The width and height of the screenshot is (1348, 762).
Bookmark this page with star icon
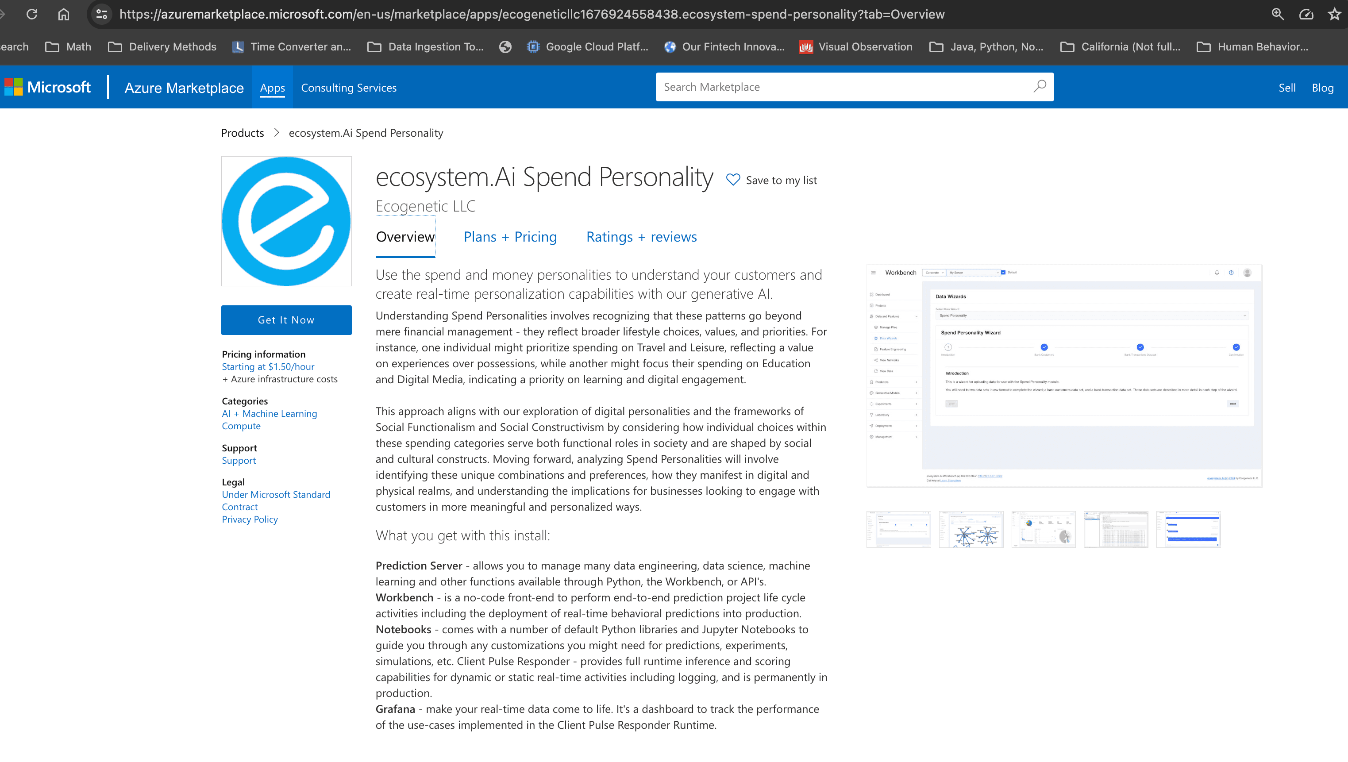coord(1334,14)
